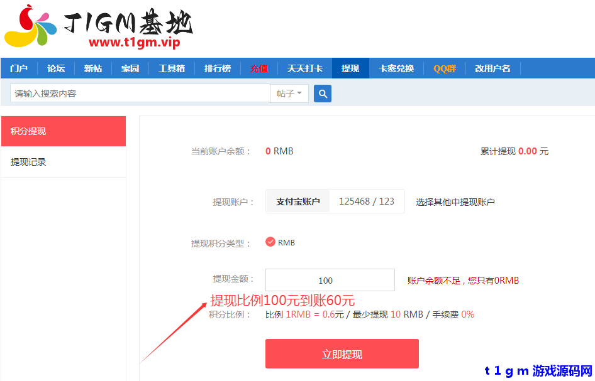Visit the 家园 section
This screenshot has height=381, width=595.
pyautogui.click(x=130, y=68)
